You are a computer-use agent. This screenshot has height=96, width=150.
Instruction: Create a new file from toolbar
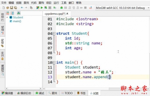coord(3,8)
